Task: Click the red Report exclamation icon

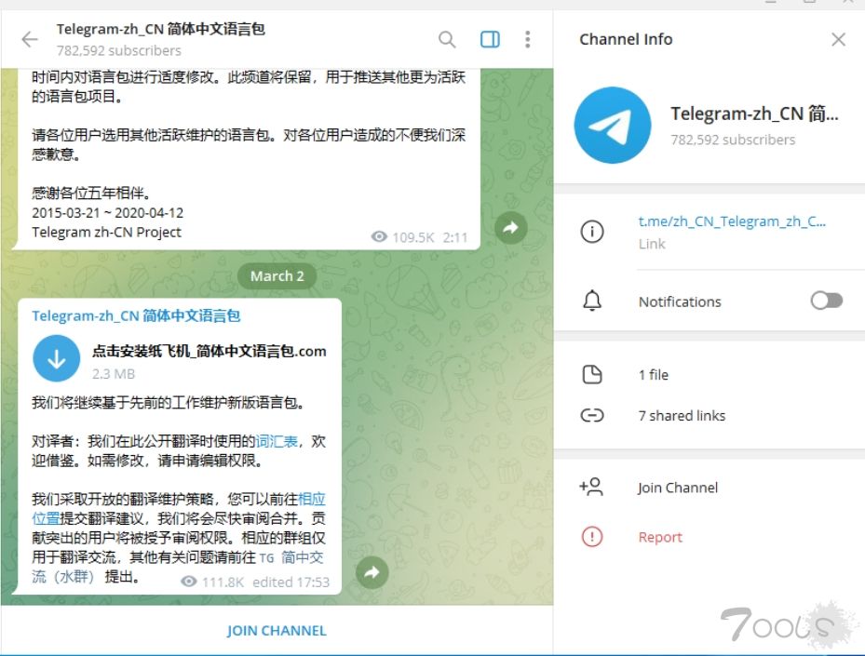Action: click(592, 537)
